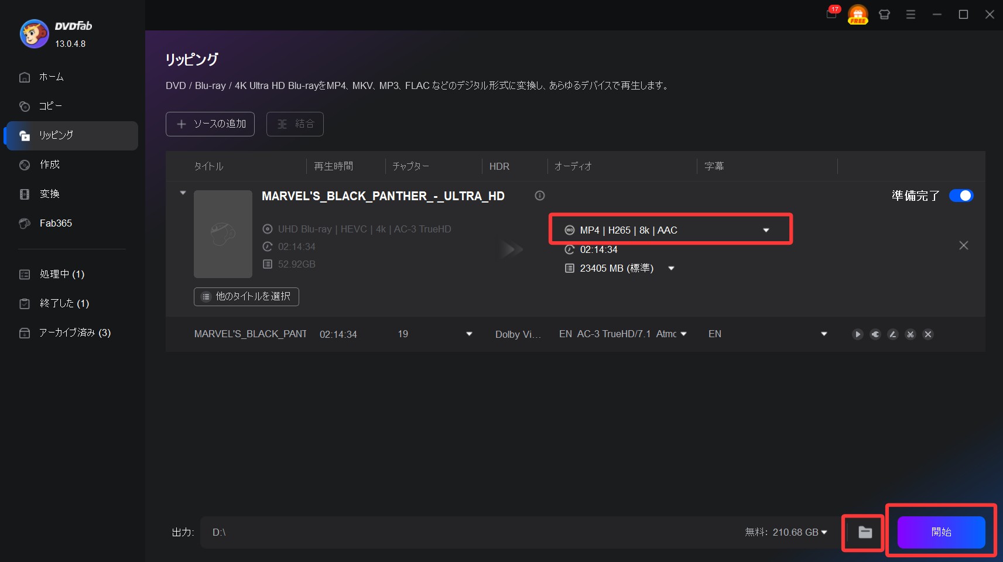Click the 再生時間 column header
Viewport: 1003px width, 562px height.
coord(334,166)
